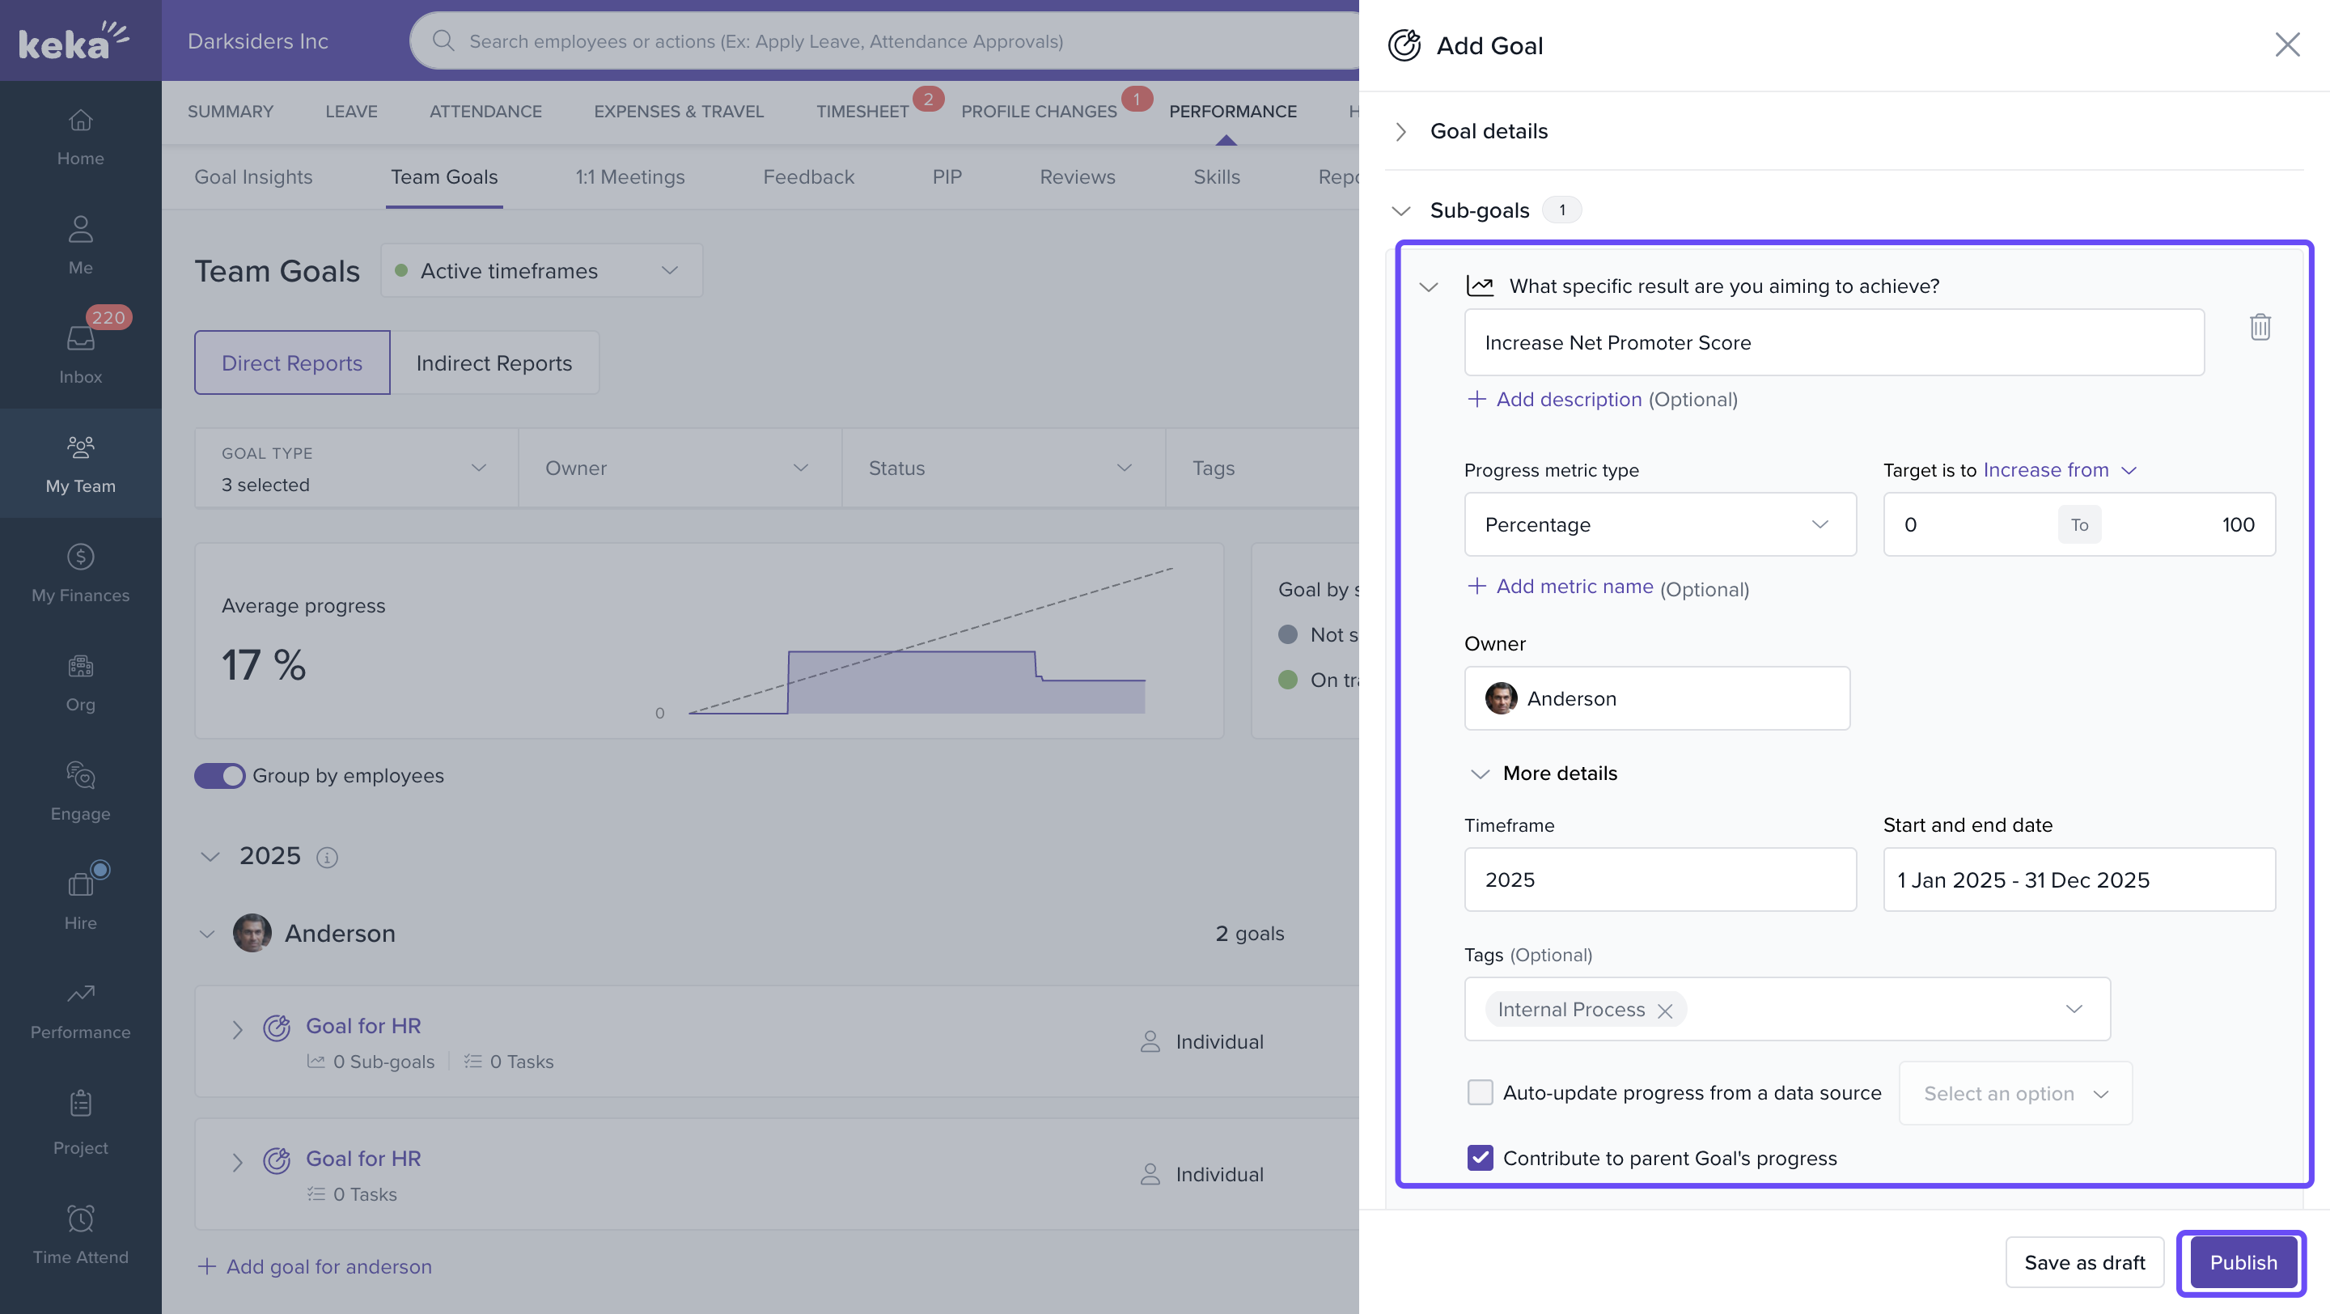Viewport: 2330px width, 1314px height.
Task: Open the Active timeframes dropdown
Action: pos(541,270)
